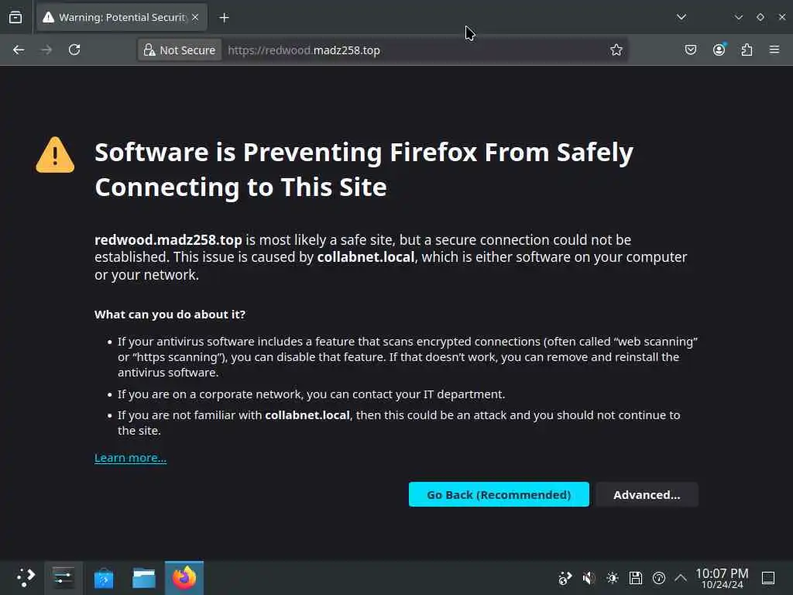Screen dimensions: 793x595
Task: Open the removable disks tray icon
Action: coord(636,578)
